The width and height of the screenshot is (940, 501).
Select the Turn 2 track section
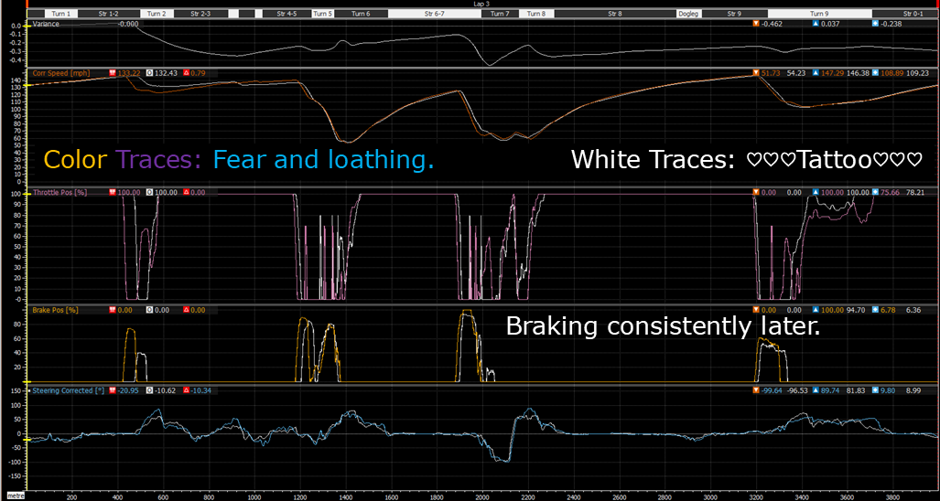click(157, 13)
